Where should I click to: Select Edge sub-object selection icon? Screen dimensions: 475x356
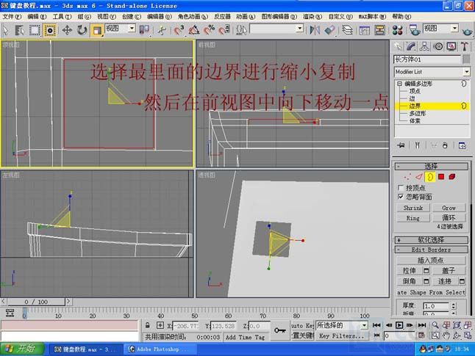click(418, 177)
